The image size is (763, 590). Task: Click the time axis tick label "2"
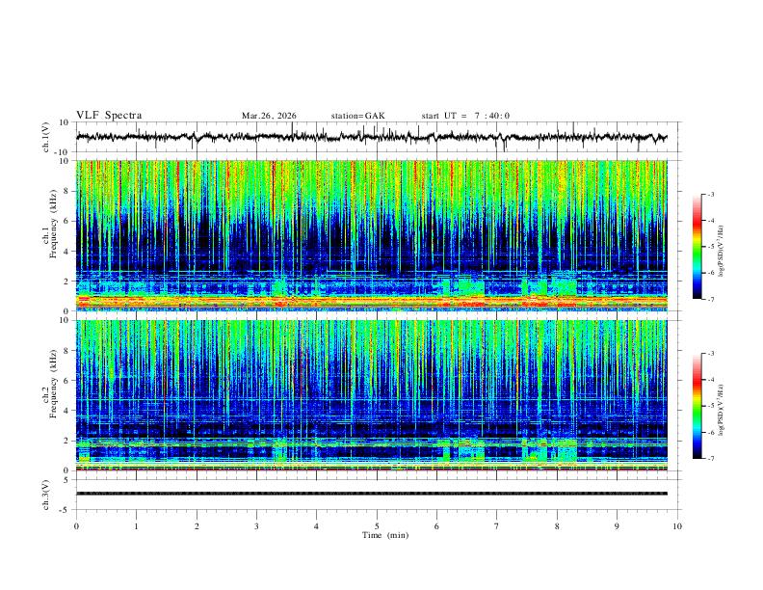[197, 526]
